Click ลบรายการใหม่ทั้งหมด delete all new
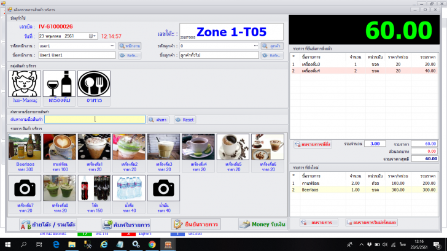 [371, 222]
